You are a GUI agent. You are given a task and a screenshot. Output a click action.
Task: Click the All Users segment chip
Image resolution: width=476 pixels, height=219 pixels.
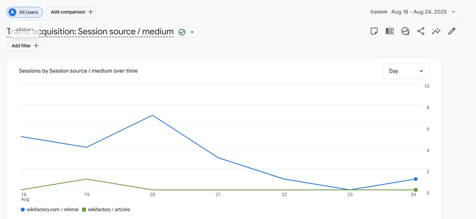click(25, 12)
